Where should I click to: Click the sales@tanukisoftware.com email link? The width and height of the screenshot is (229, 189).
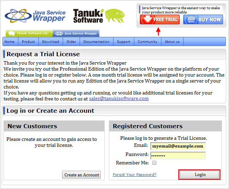tap(119, 99)
